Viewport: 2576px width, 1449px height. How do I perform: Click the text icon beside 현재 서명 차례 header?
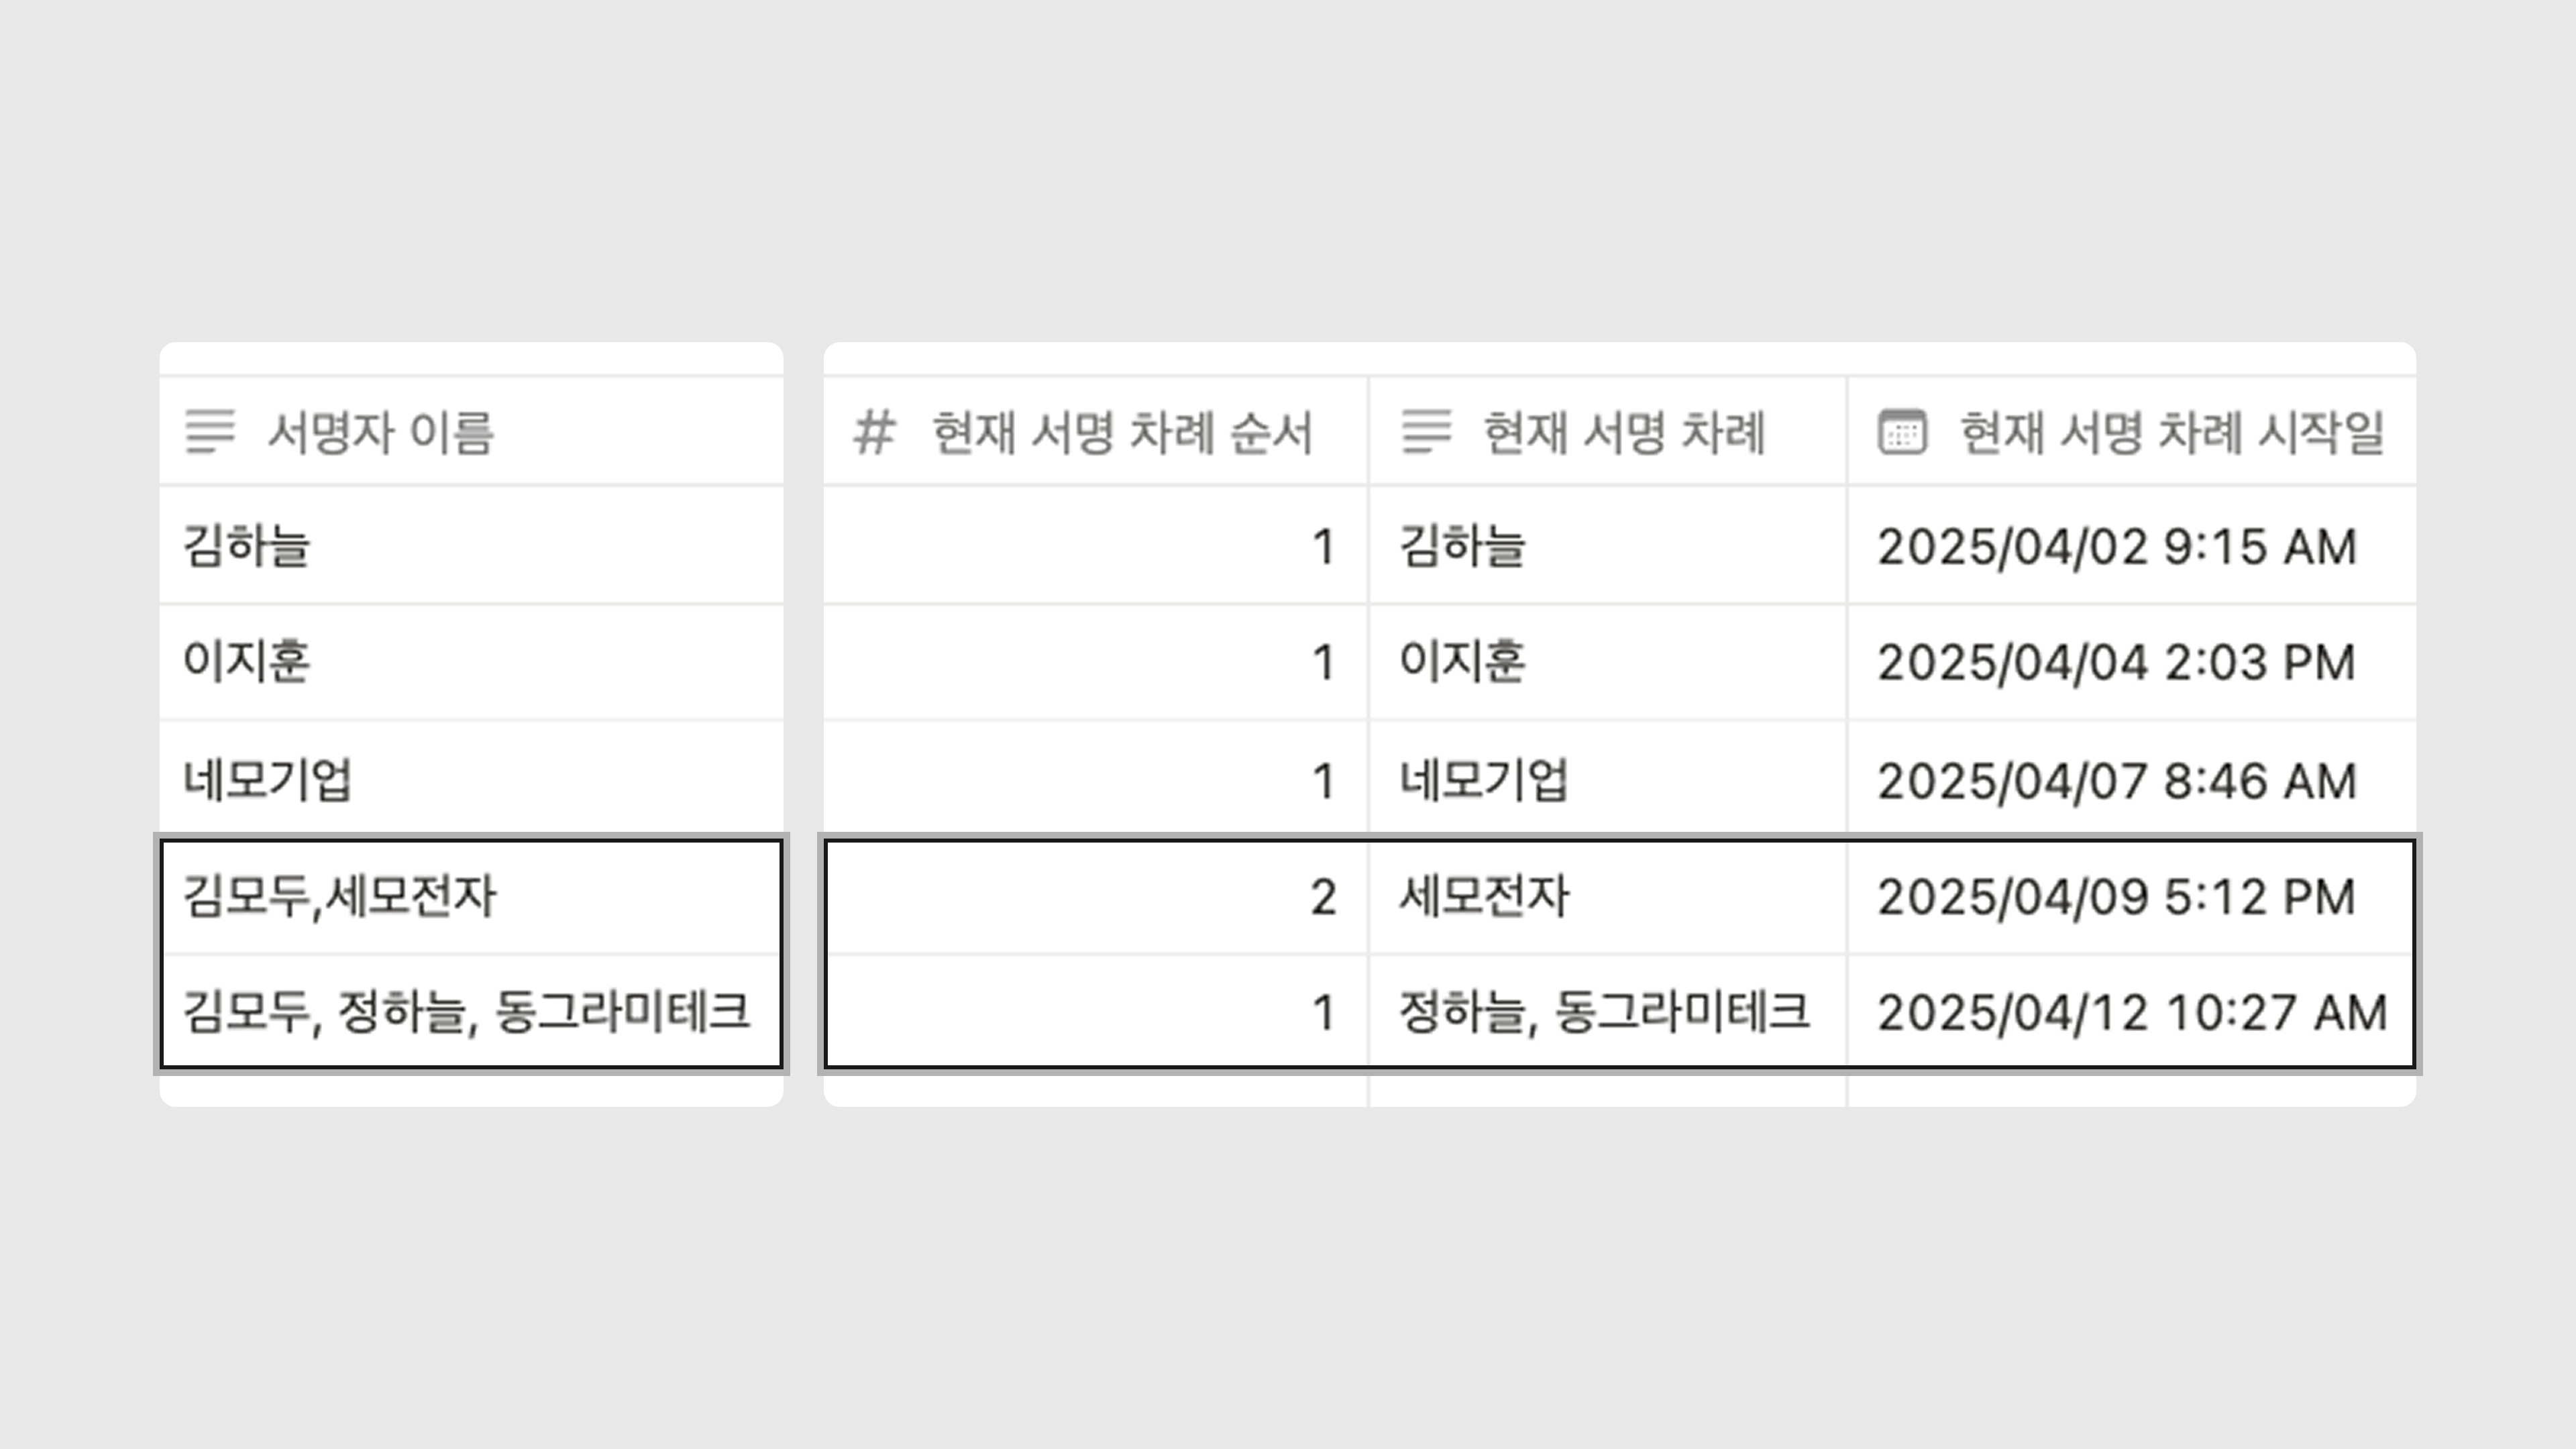tap(1426, 432)
